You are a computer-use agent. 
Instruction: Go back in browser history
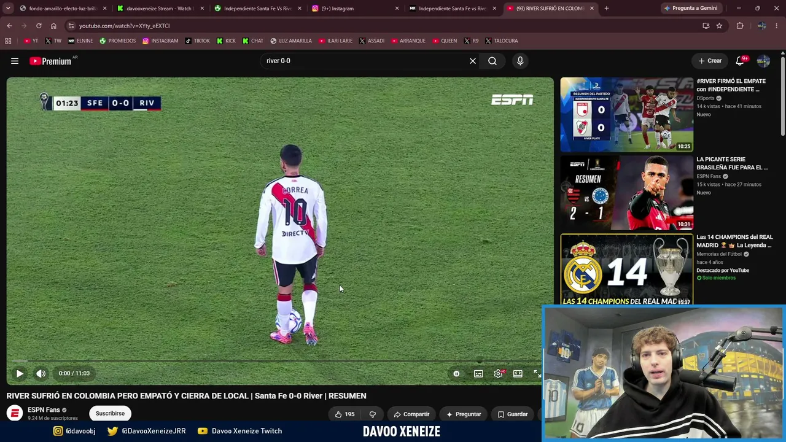(x=9, y=26)
